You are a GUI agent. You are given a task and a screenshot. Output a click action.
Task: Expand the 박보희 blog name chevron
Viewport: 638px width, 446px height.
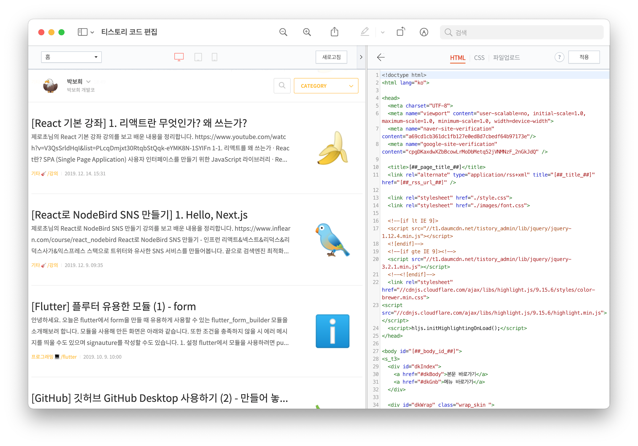tap(88, 82)
